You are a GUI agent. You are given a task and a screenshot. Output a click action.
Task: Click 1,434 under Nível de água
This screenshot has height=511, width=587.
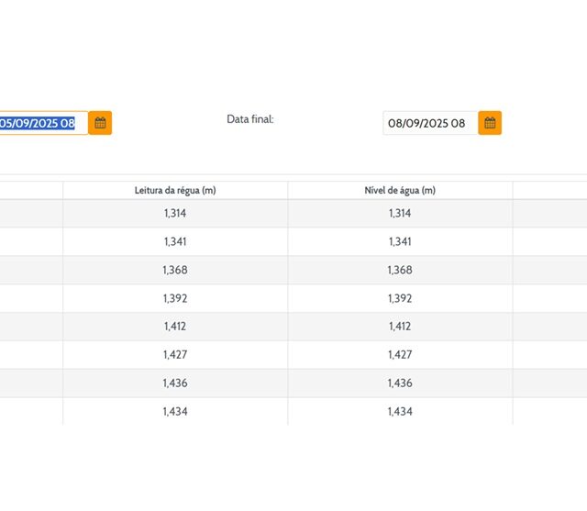[x=400, y=412]
